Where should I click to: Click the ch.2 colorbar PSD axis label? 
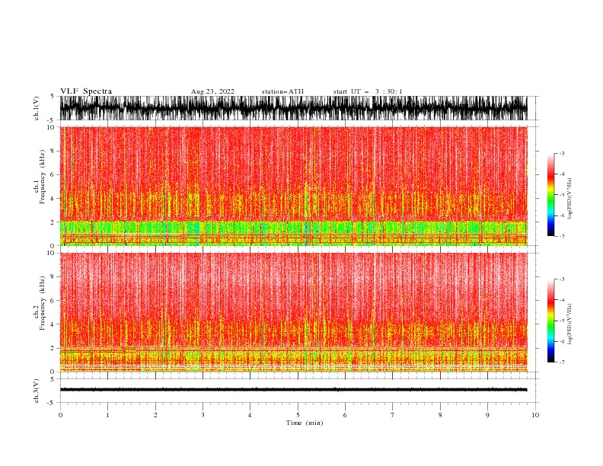pos(569,324)
